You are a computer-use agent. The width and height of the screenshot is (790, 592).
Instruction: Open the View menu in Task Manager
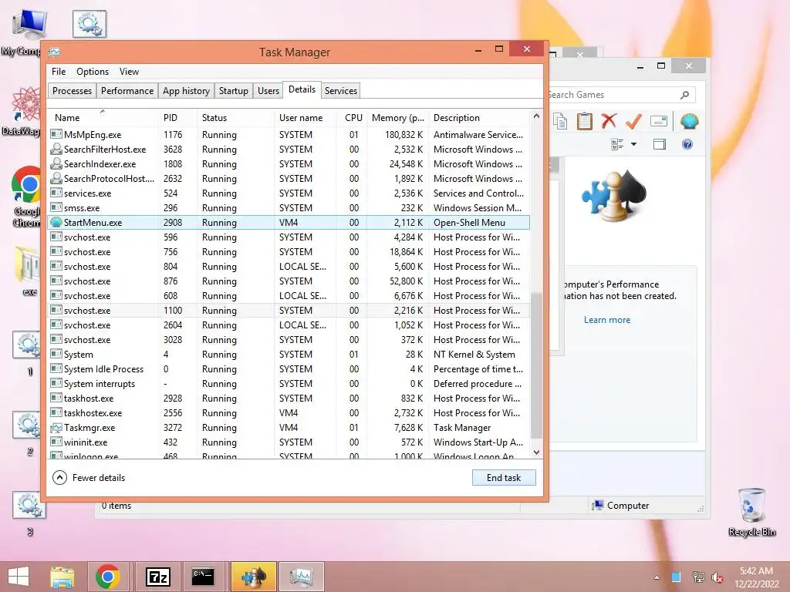pos(129,72)
